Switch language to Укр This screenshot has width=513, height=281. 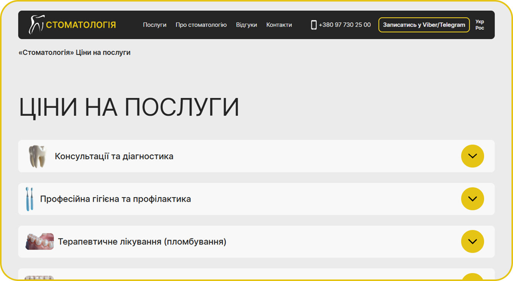(480, 22)
